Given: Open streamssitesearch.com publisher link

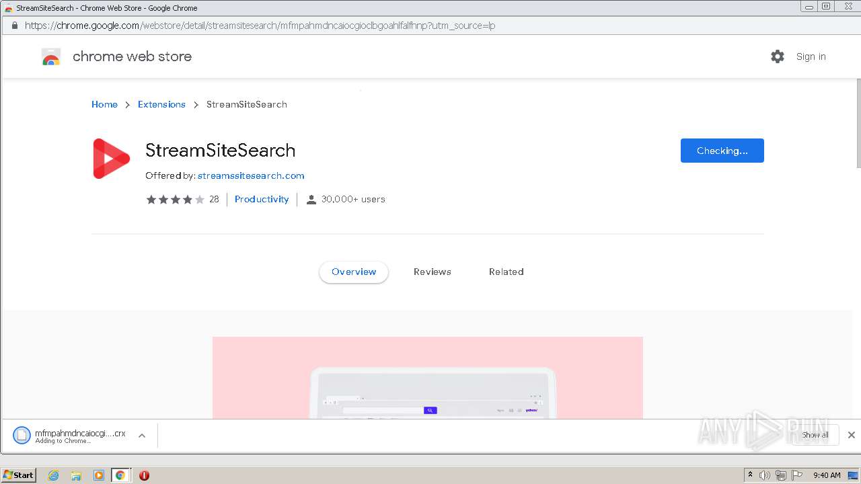Looking at the screenshot, I should pos(251,175).
